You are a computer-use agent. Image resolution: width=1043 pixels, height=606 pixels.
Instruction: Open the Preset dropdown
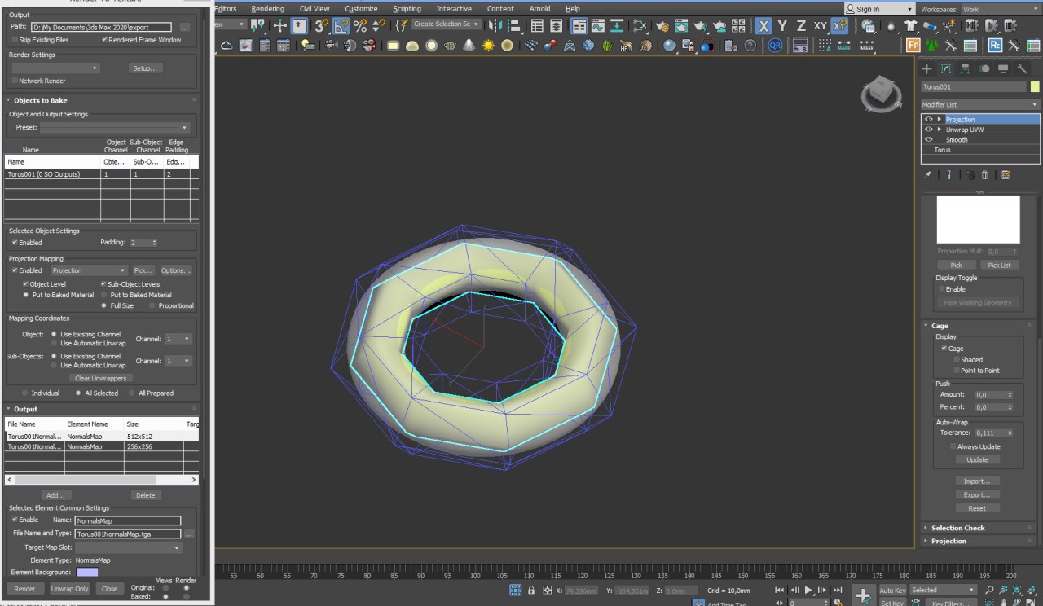click(115, 127)
